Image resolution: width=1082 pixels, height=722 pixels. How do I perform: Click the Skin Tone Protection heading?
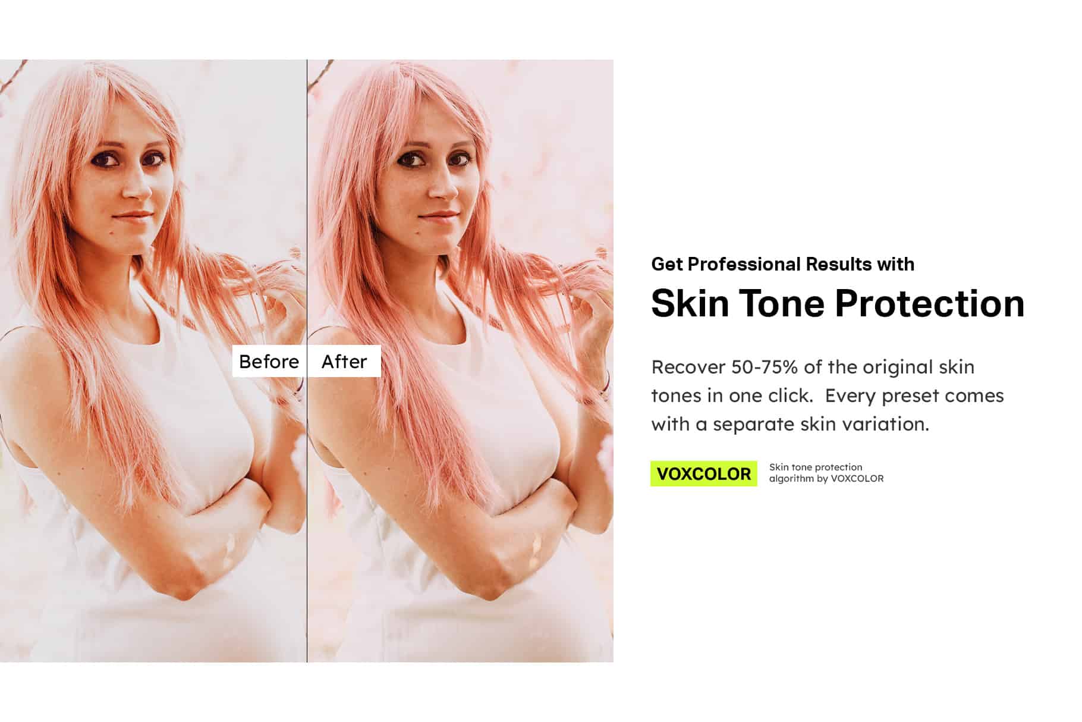click(x=838, y=303)
